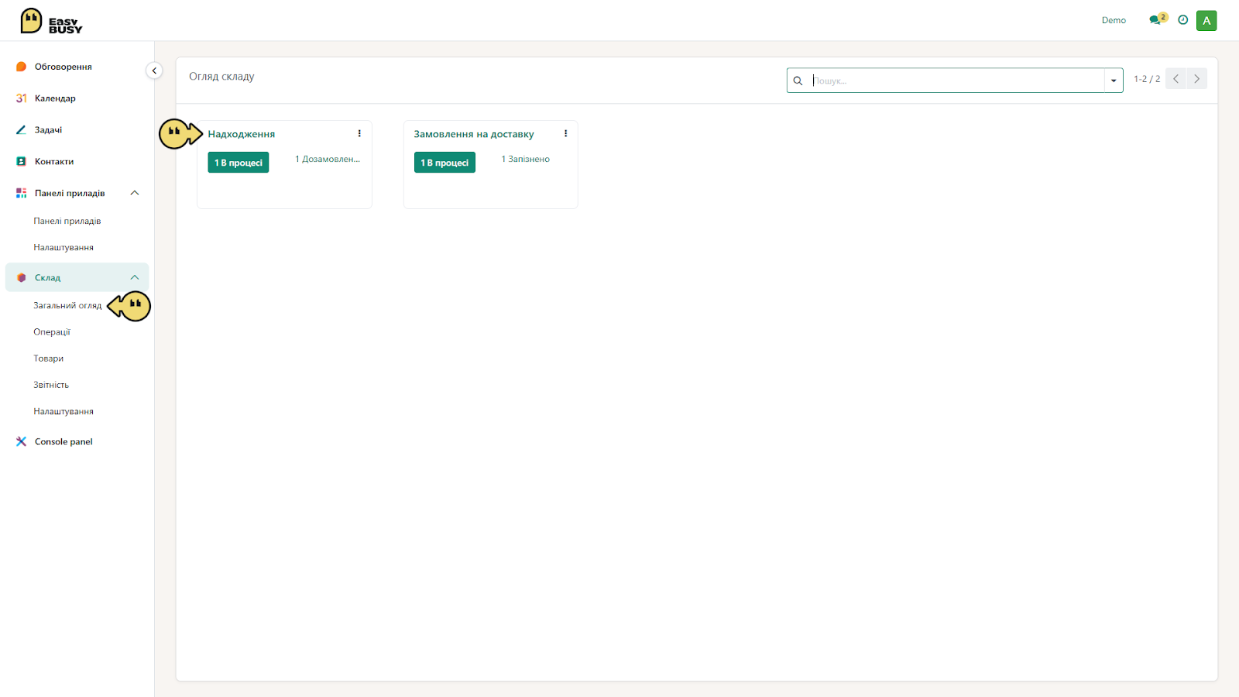Viewport: 1239px width, 697px height.
Task: Open Задачі menu item
Action: coord(48,130)
